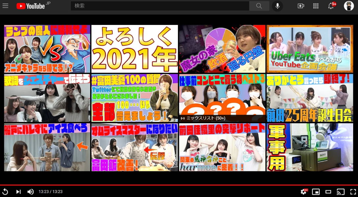358x197 pixels.
Task: Show notifications from the bell icon
Action: coord(331,6)
